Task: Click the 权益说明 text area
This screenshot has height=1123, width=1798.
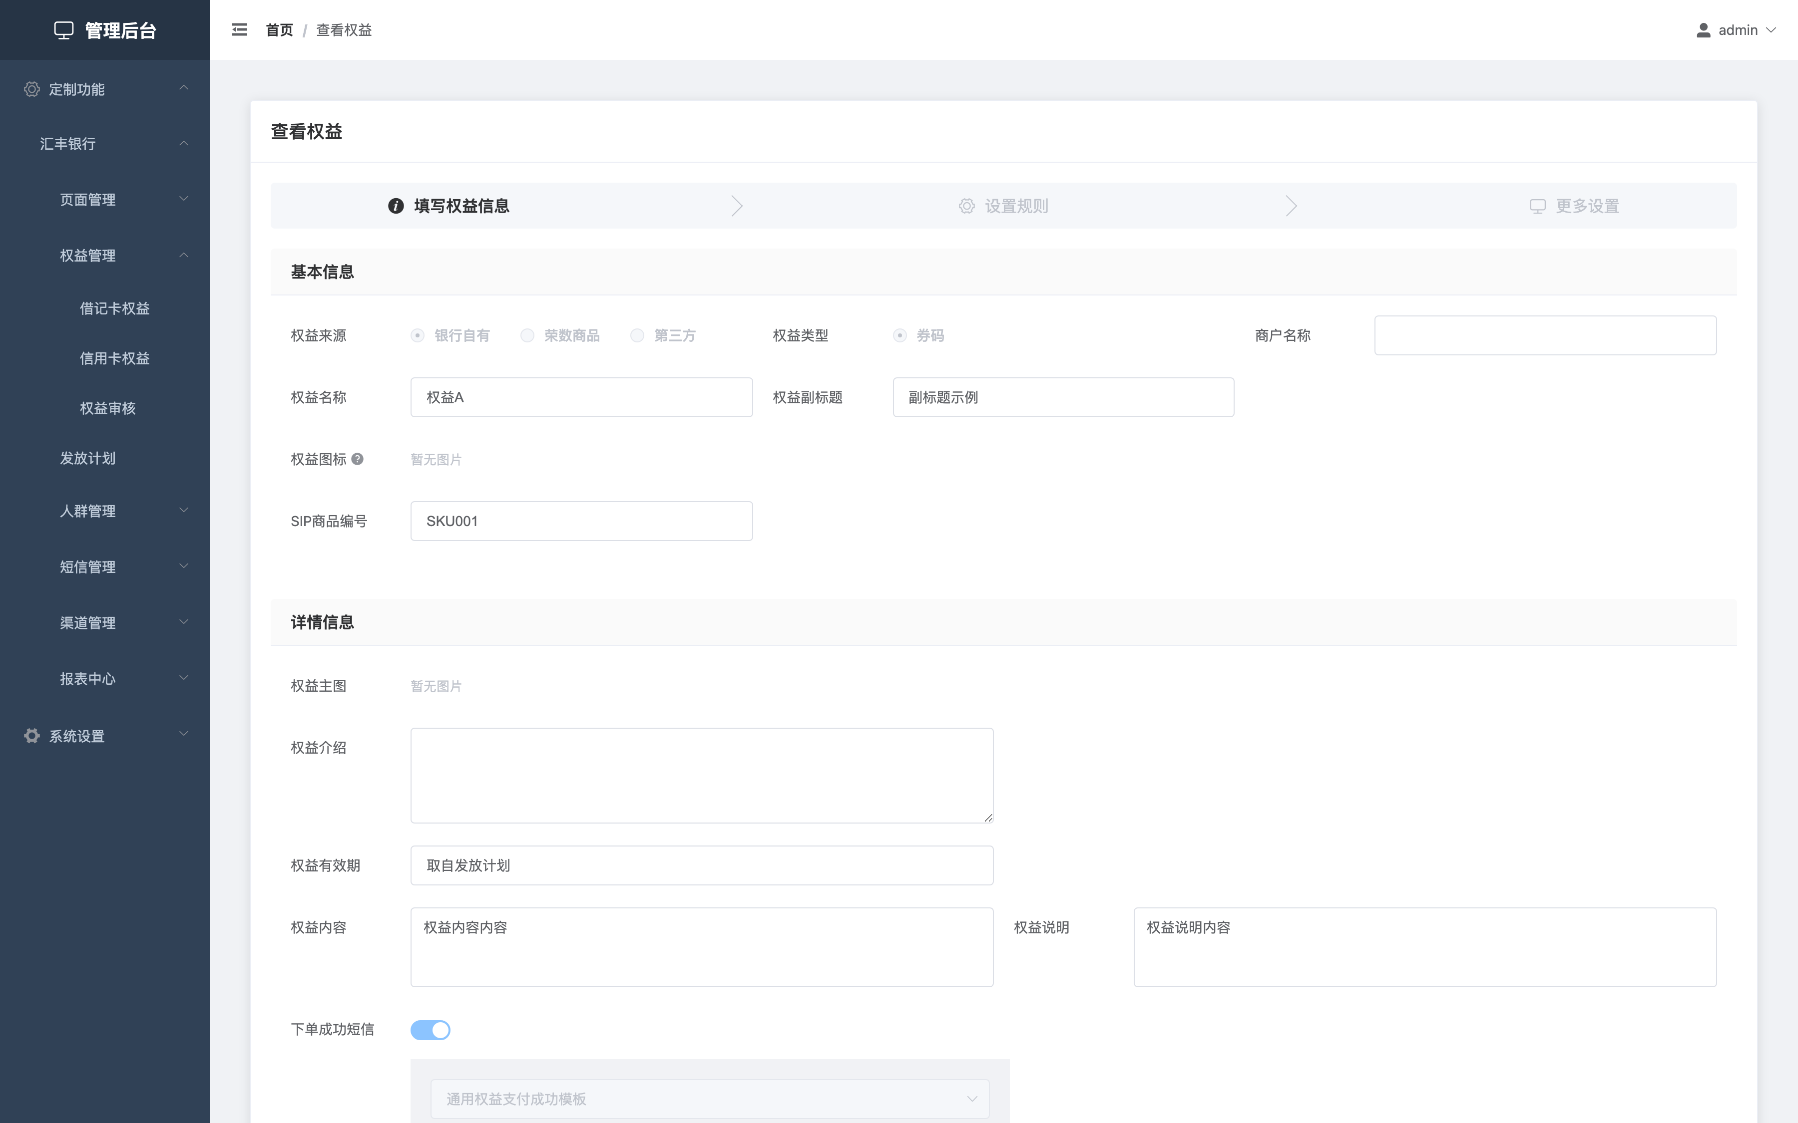Action: (x=1425, y=947)
